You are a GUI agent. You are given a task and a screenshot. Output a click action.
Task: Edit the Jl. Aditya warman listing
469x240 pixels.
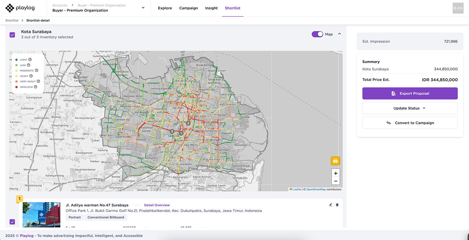click(331, 205)
